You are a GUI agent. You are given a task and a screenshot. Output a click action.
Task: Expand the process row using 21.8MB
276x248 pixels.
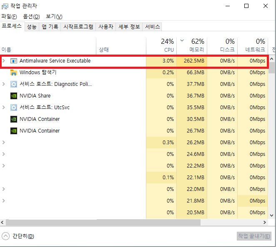coord(3,200)
